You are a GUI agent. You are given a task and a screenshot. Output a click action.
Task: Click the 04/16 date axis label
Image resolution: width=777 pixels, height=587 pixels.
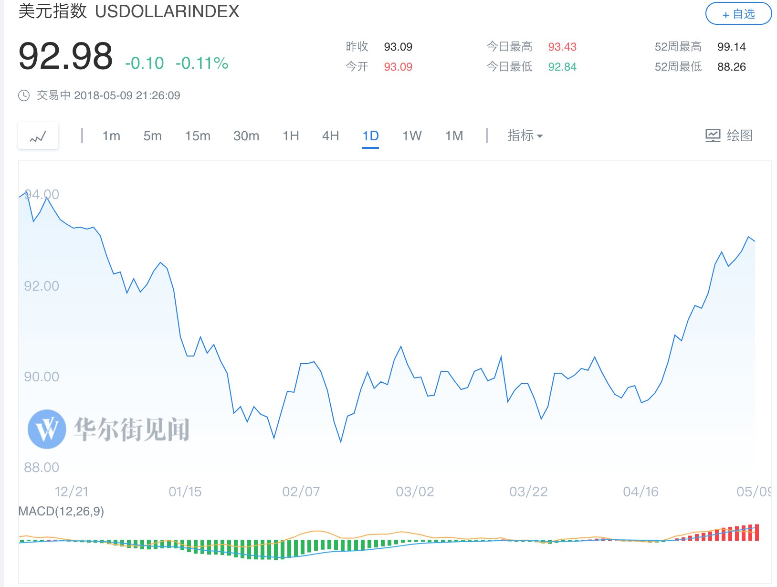point(640,492)
